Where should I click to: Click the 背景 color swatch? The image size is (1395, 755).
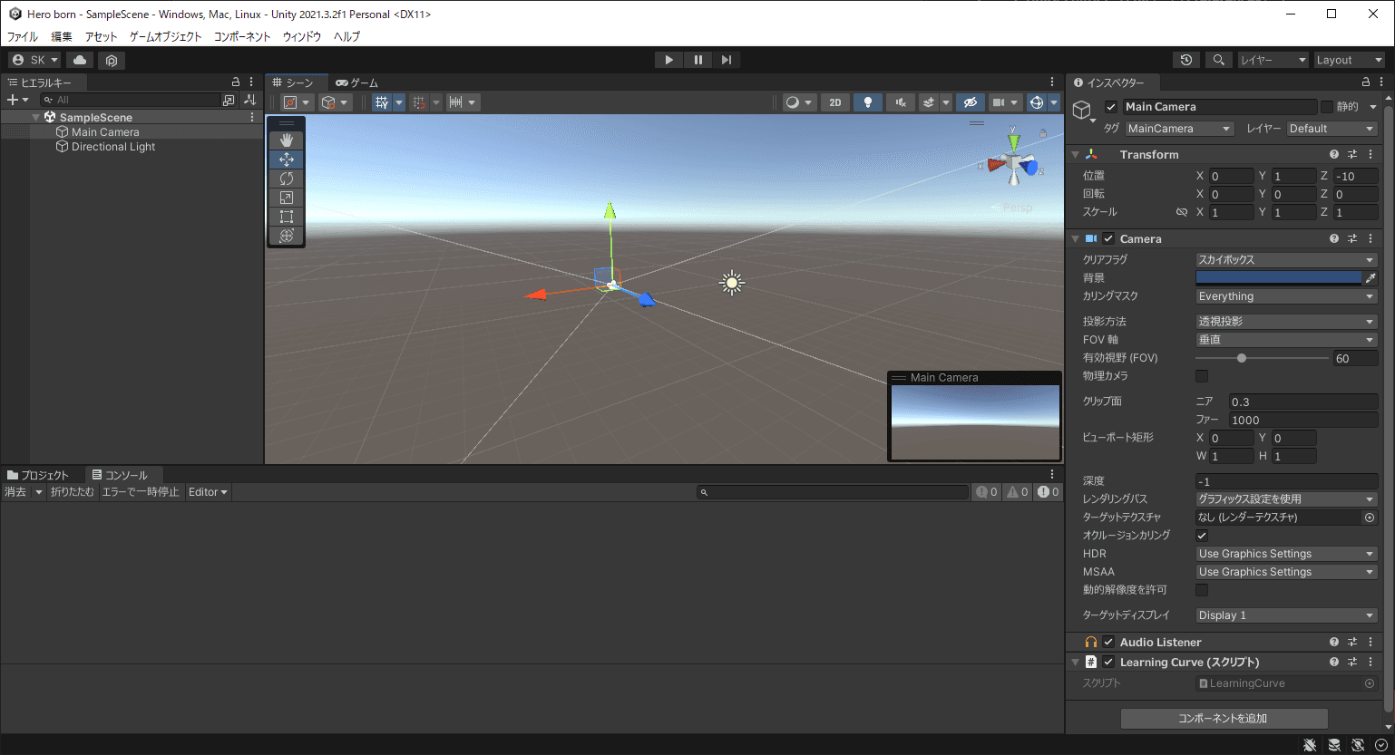1279,278
